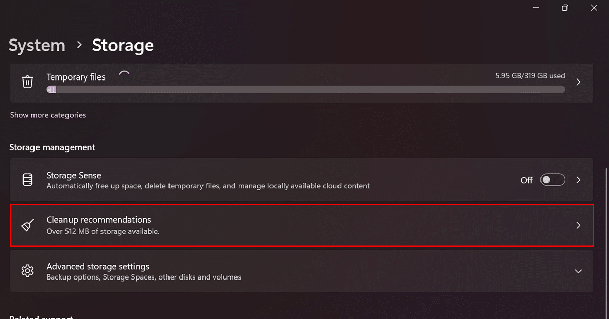The image size is (609, 319).
Task: Restore down the Settings window
Action: [565, 8]
